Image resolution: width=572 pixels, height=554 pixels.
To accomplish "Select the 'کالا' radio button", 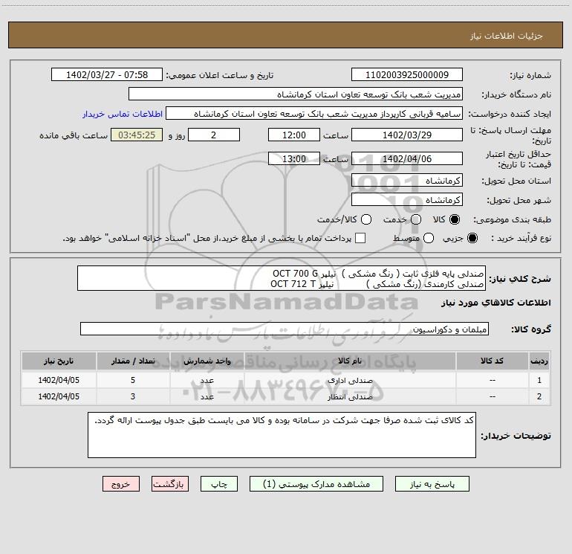I will pos(455,219).
